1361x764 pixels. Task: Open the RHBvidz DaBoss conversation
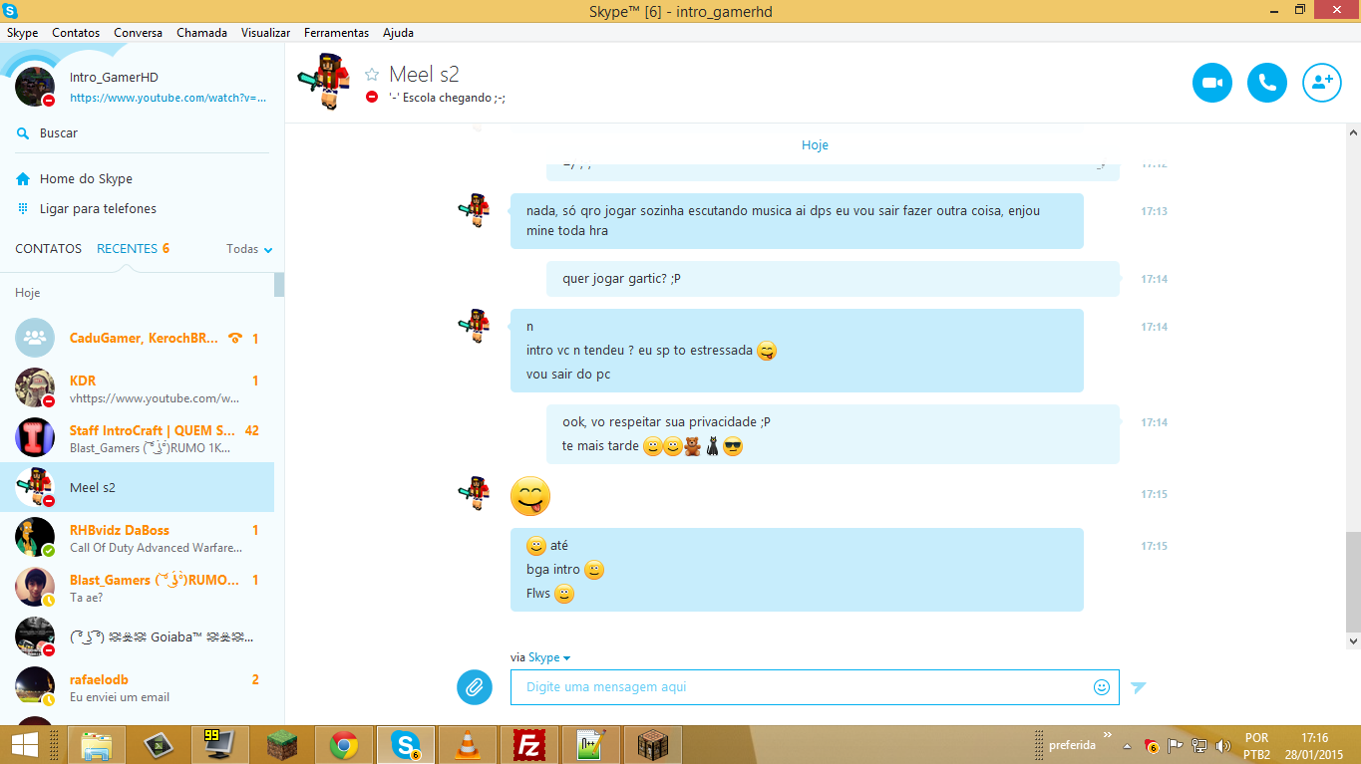[137, 538]
